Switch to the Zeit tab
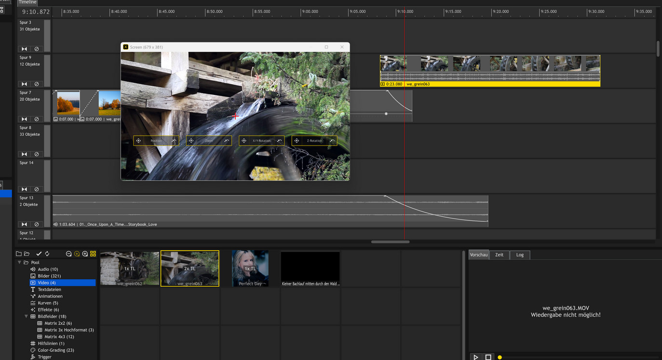This screenshot has height=360, width=662. (499, 255)
